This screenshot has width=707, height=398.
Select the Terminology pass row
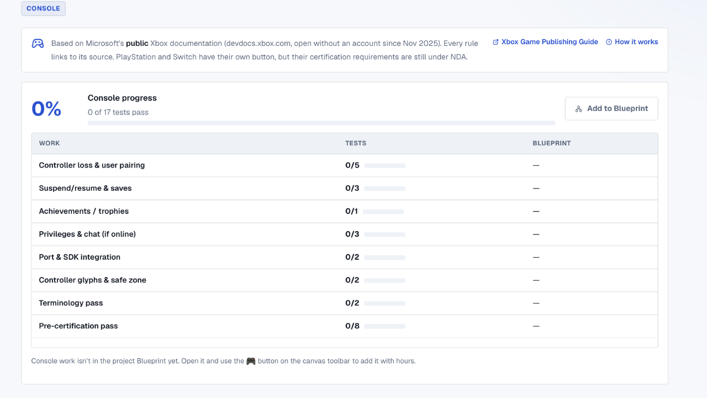(x=345, y=303)
